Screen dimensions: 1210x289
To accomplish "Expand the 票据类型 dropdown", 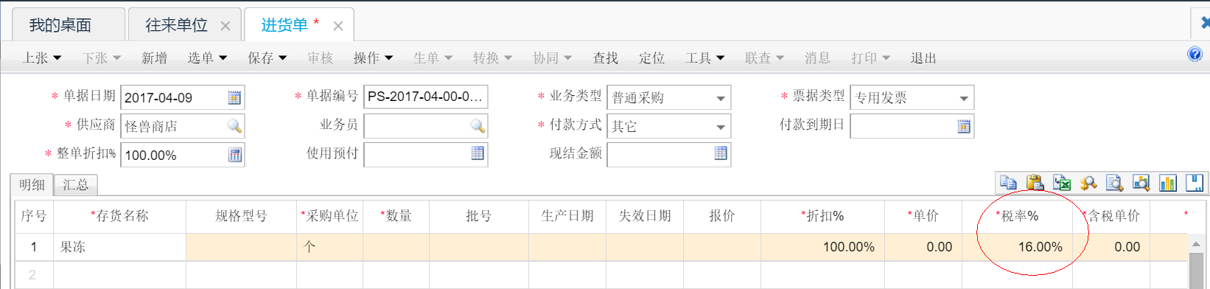I will pyautogui.click(x=963, y=98).
